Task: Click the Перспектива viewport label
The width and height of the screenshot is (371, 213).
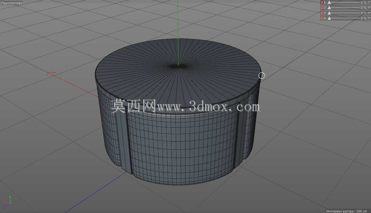Action: pyautogui.click(x=12, y=3)
